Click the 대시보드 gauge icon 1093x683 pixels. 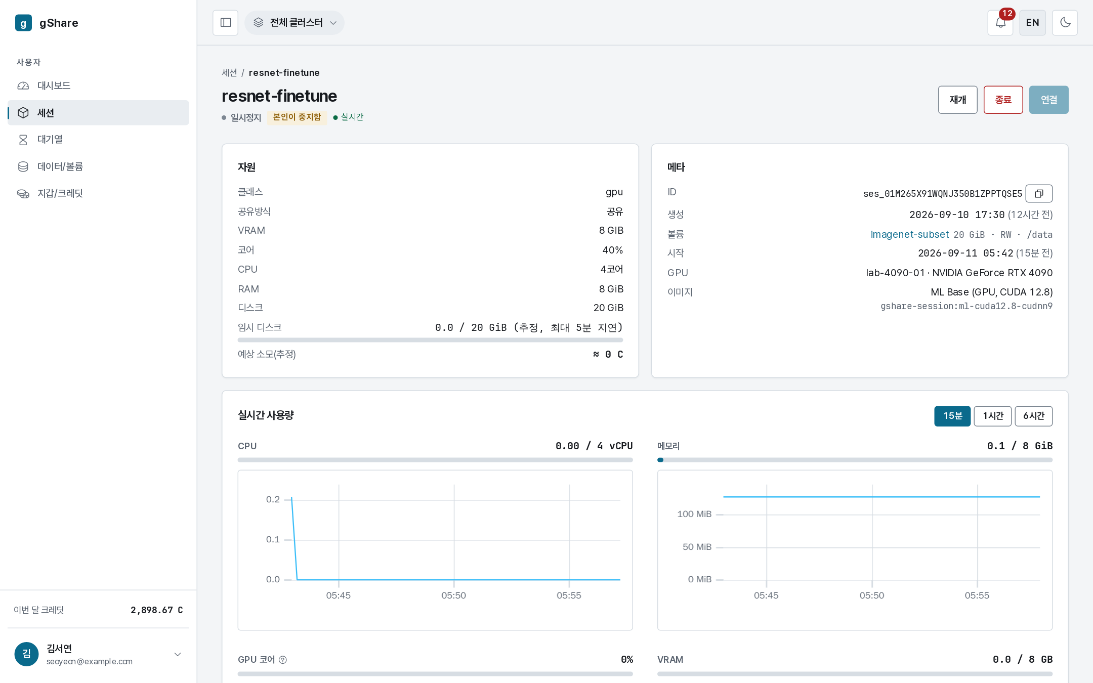point(23,86)
